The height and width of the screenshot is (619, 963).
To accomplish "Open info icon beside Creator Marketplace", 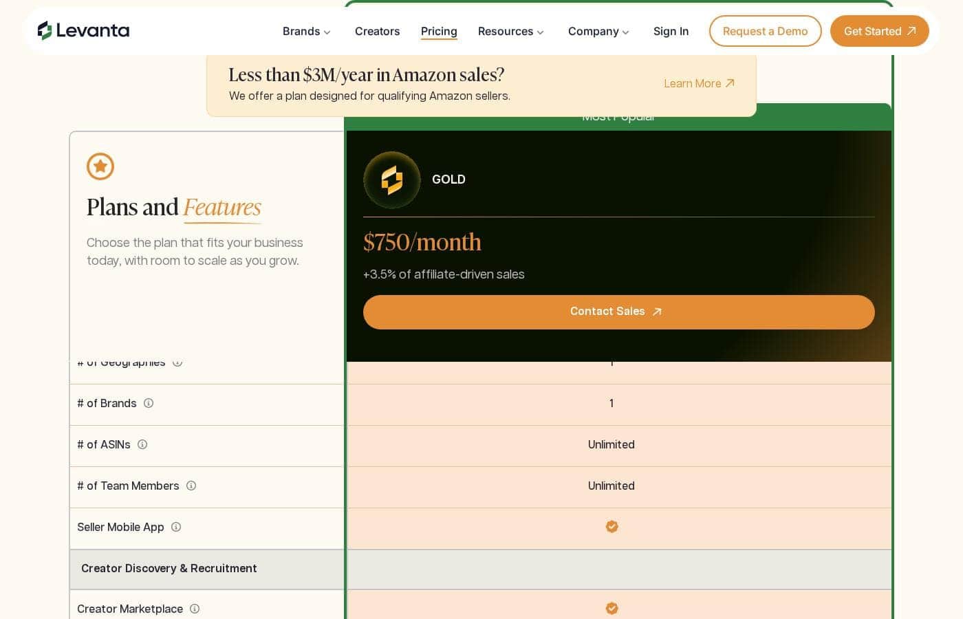I will [195, 609].
